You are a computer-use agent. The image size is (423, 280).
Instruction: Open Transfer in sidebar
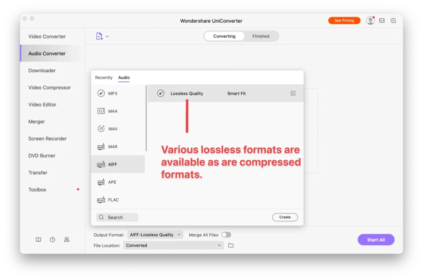38,173
